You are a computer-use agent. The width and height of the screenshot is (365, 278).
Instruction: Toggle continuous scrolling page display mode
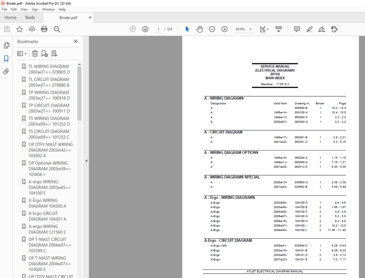278,29
